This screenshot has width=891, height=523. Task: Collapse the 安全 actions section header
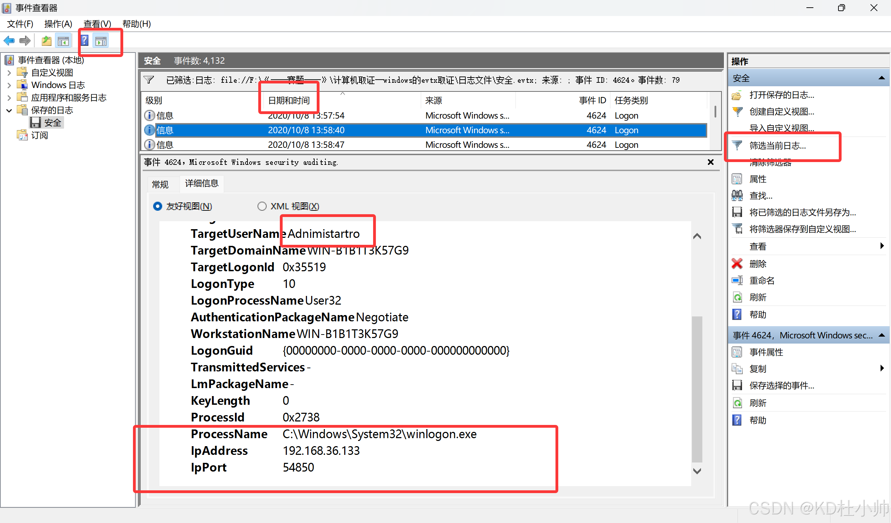pyautogui.click(x=882, y=78)
